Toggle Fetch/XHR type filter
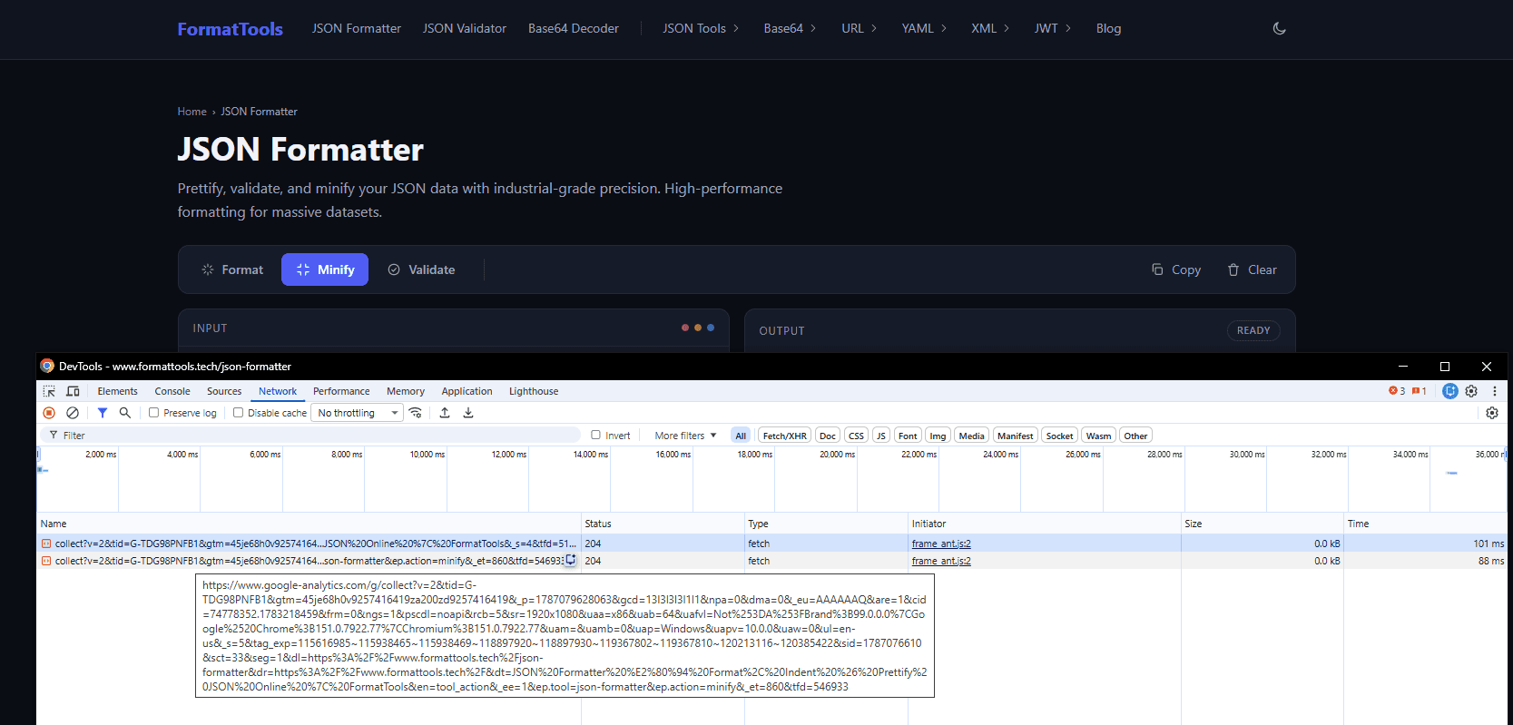The width and height of the screenshot is (1513, 725). pos(784,436)
